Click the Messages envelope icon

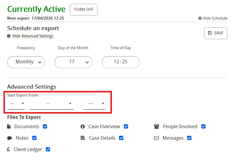[x=156, y=138]
